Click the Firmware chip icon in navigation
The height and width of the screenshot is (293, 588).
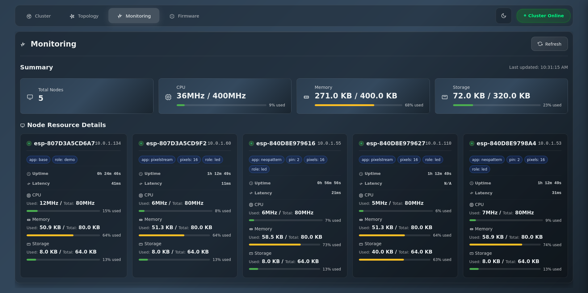(x=172, y=16)
